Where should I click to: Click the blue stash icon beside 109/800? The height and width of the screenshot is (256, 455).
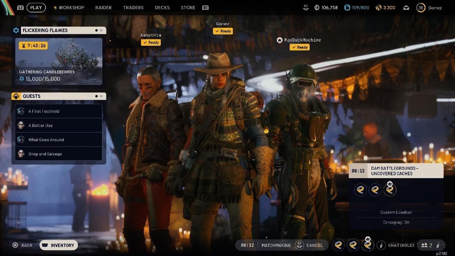347,7
